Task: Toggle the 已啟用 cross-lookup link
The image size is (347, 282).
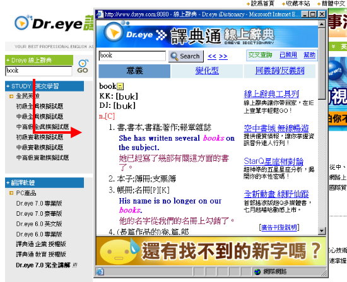Action: tap(288, 55)
